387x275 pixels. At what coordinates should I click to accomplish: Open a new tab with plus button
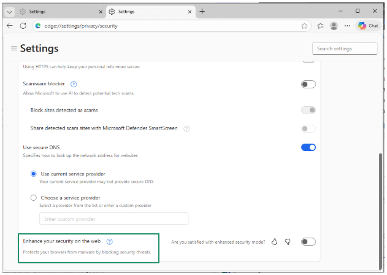click(202, 11)
